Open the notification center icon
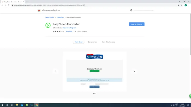 (188, 105)
